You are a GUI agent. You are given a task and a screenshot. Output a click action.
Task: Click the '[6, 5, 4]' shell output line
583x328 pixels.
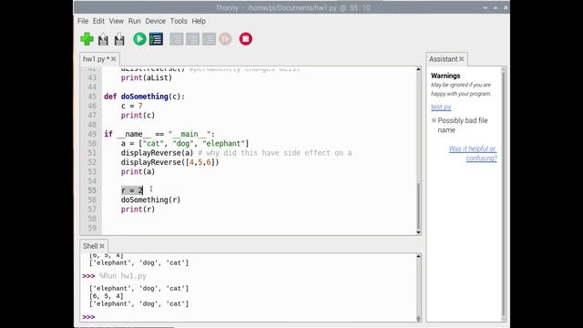point(106,296)
